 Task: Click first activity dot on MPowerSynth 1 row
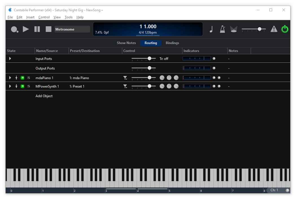[x=214, y=86]
